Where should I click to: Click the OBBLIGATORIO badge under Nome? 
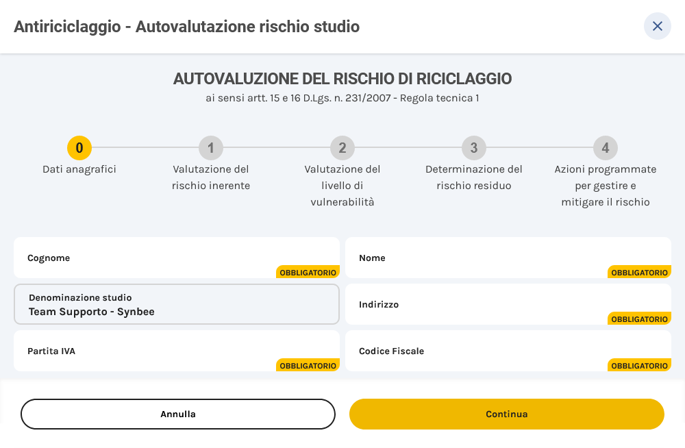[x=639, y=272]
